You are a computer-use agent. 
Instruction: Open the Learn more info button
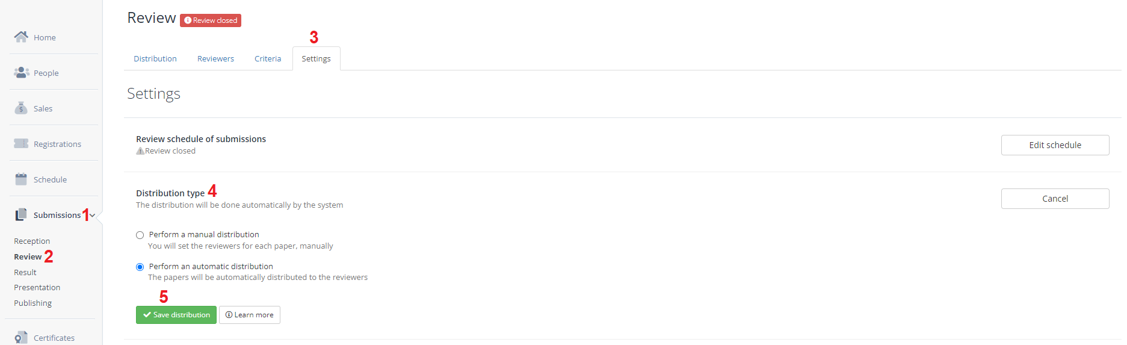[250, 315]
